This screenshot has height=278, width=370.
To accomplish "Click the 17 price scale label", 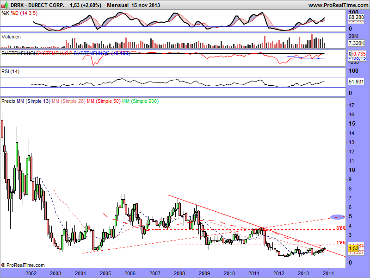I will tap(351, 105).
